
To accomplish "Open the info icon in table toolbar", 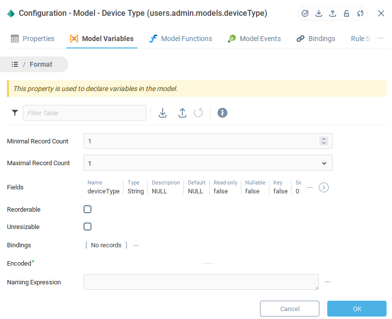I will (x=222, y=113).
